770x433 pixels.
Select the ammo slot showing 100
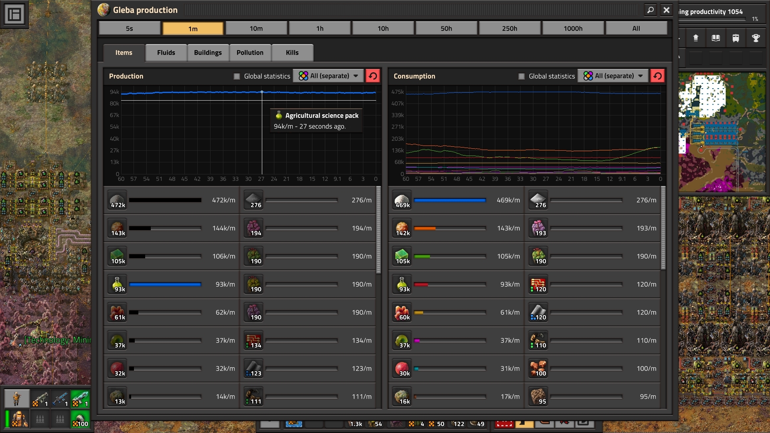click(x=80, y=419)
